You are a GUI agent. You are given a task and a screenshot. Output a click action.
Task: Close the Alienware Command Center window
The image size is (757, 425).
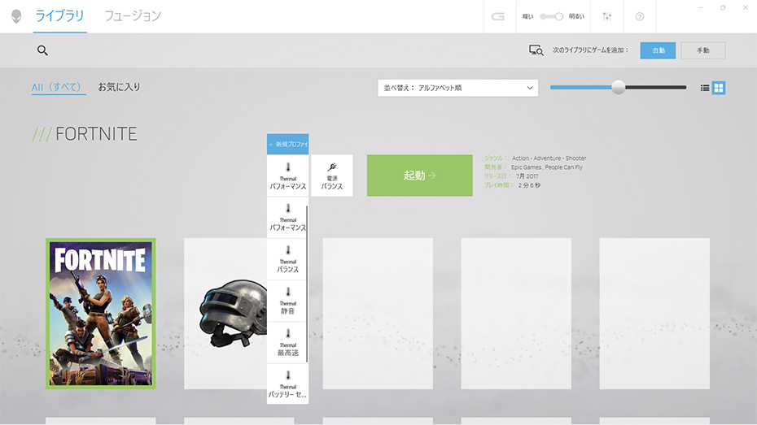[746, 7]
